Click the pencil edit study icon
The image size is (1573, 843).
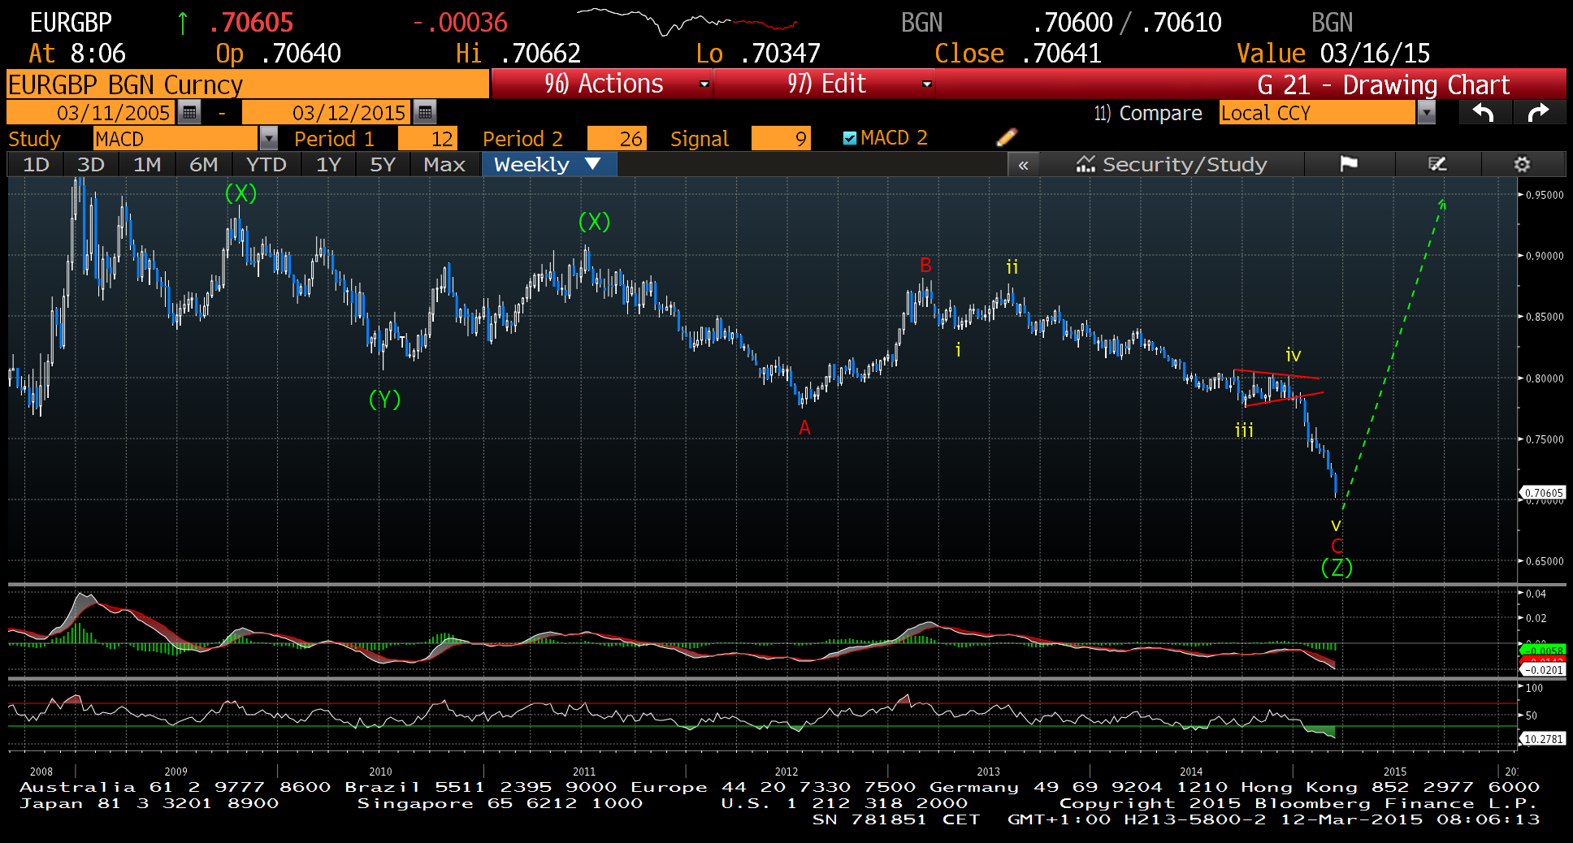1006,138
